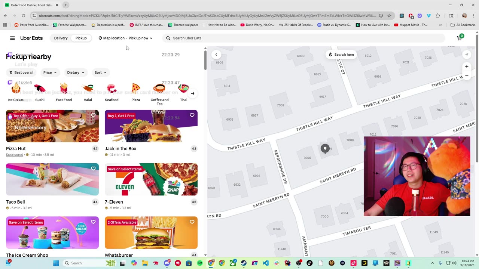Select the Order Food Online browser tab
Image resolution: width=479 pixels, height=269 pixels.
pos(32,5)
